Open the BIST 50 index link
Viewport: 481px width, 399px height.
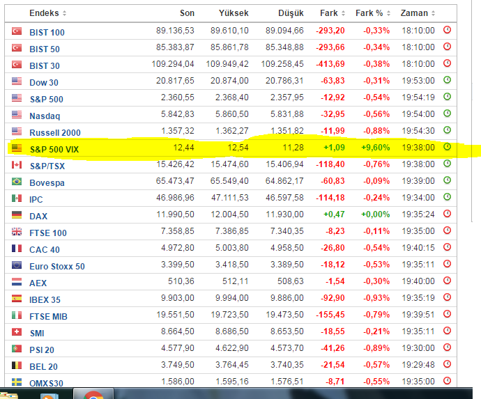pyautogui.click(x=45, y=49)
